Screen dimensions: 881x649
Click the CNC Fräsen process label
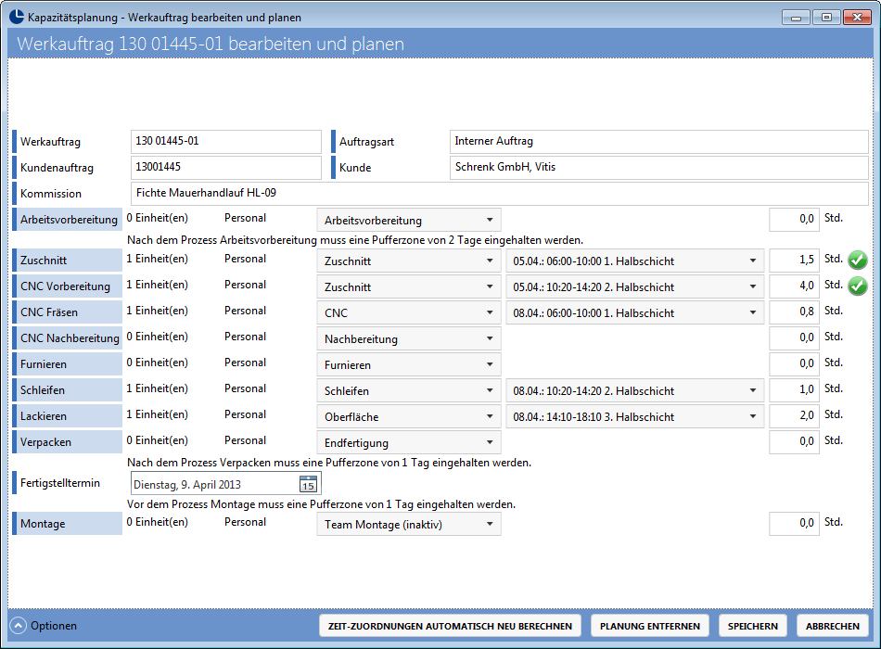[68, 312]
